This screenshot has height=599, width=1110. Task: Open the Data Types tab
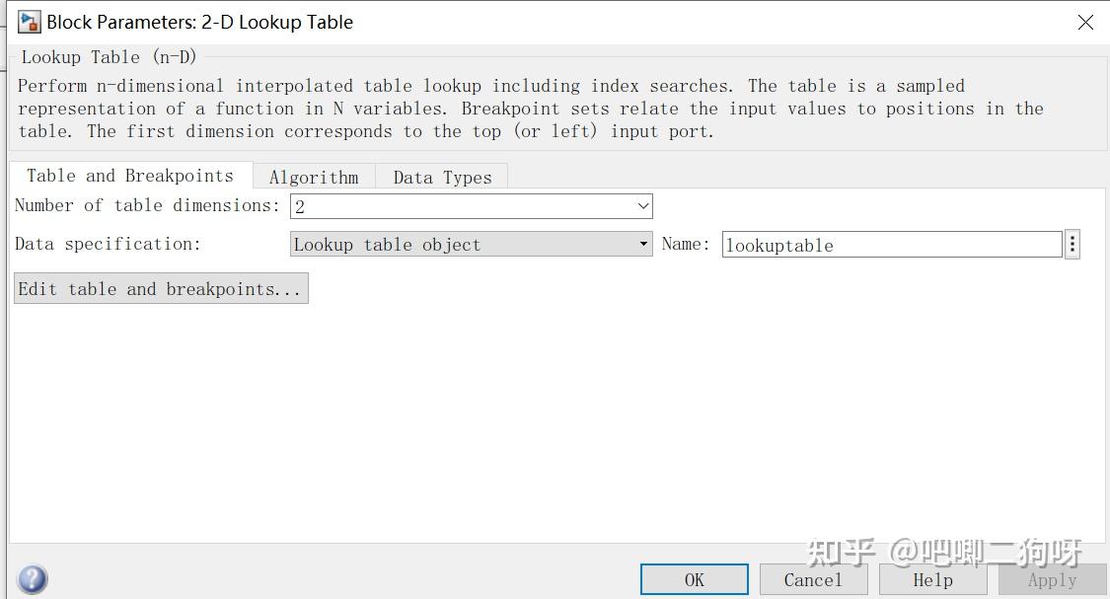(441, 177)
